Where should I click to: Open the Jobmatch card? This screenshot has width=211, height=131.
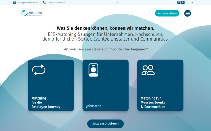[x=105, y=86]
